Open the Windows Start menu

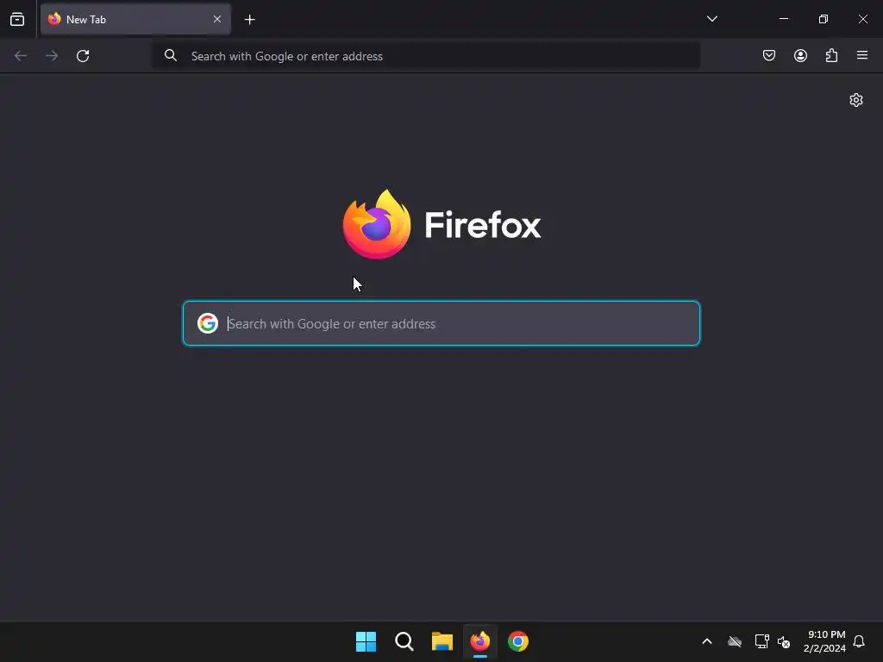pyautogui.click(x=366, y=641)
